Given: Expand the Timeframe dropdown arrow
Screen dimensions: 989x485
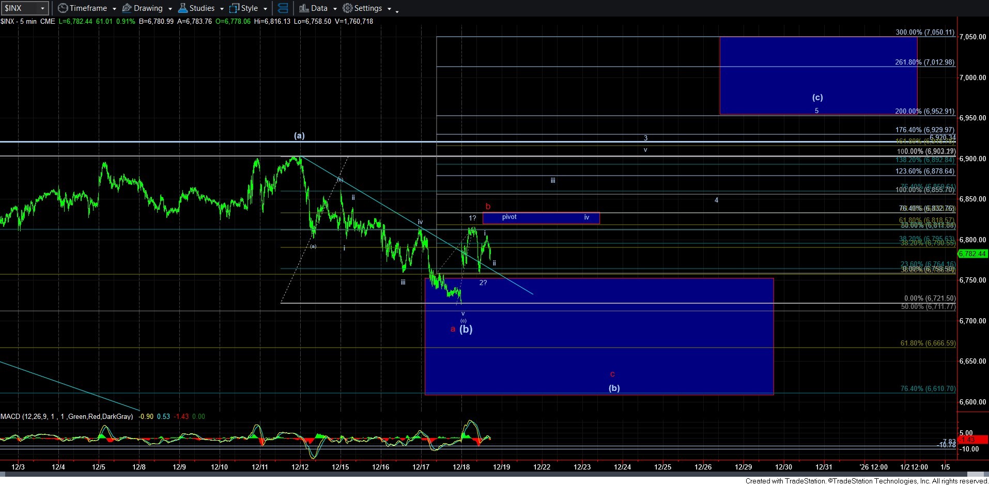Looking at the screenshot, I should (114, 9).
